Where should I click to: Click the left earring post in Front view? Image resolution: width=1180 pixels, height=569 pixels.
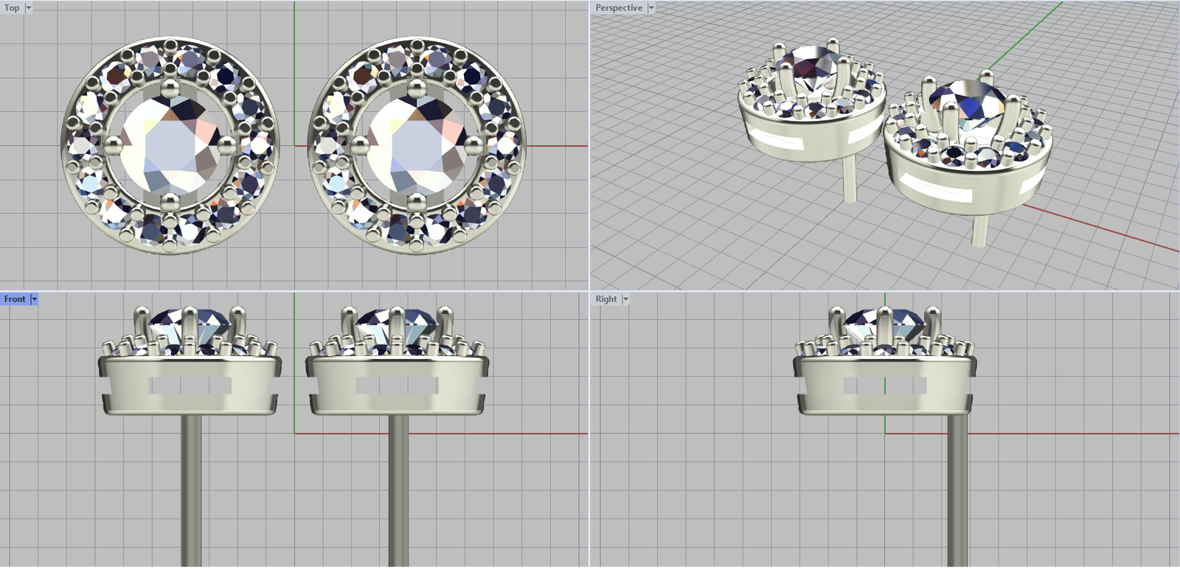tap(191, 486)
